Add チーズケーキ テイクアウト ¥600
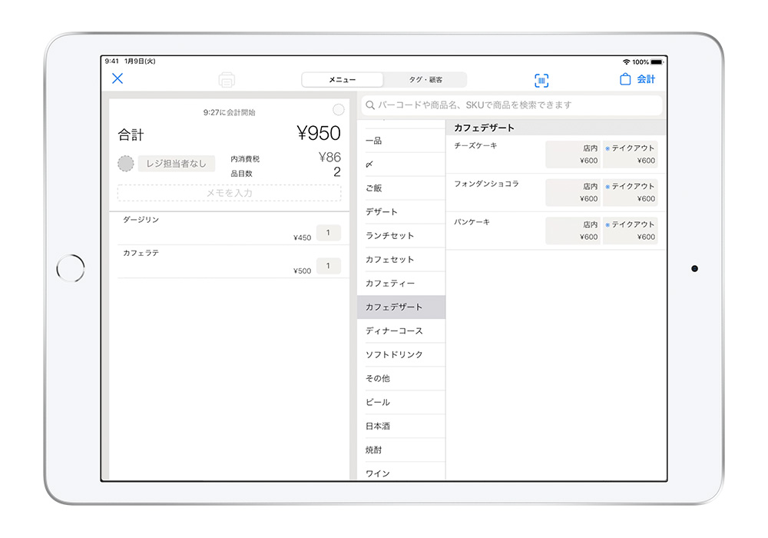 (630, 154)
